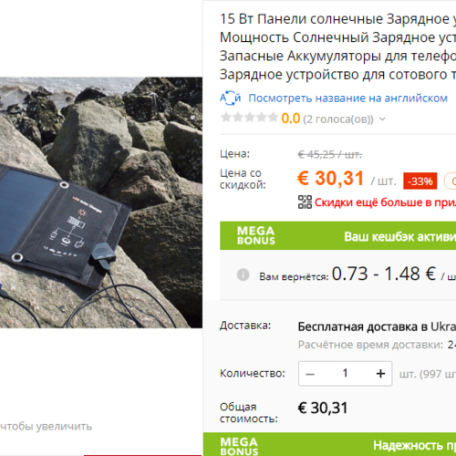Click the translate icon beside English title link
This screenshot has height=456, width=456.
pyautogui.click(x=230, y=98)
